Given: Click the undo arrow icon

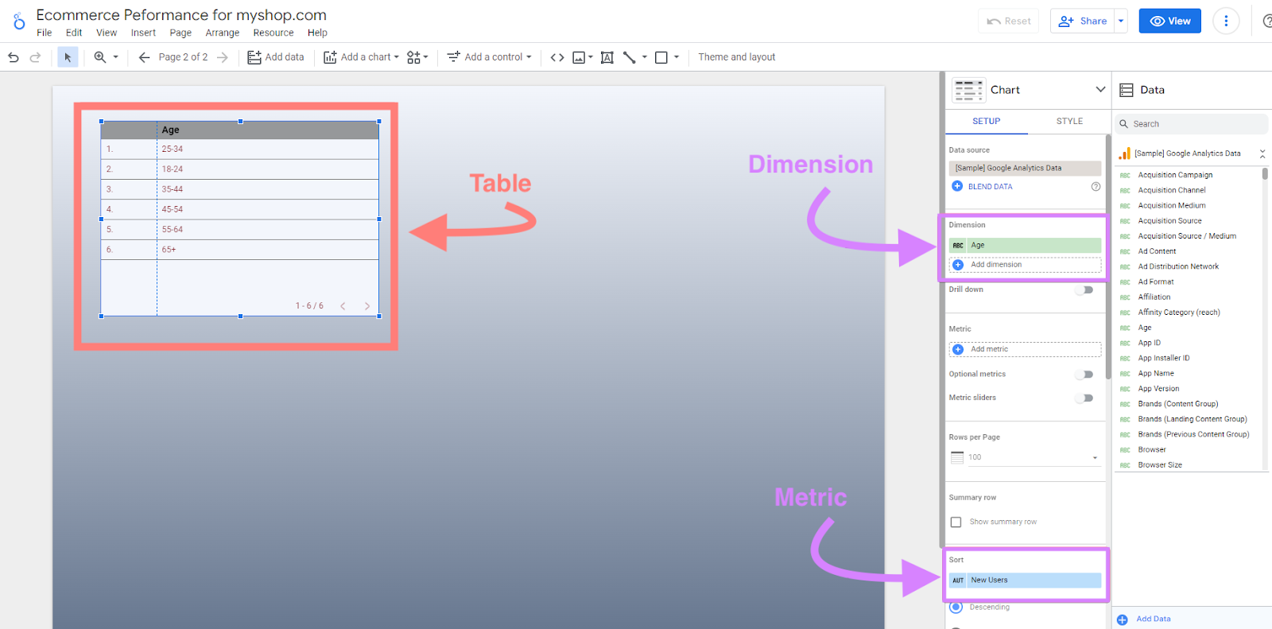Looking at the screenshot, I should (x=14, y=57).
